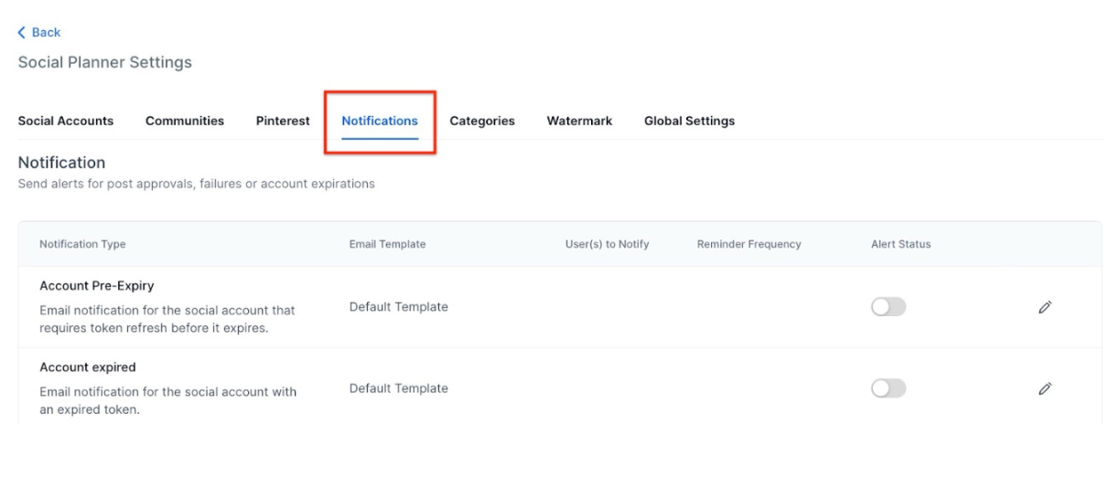Click the Notification Type column header
1109x499 pixels.
[x=82, y=244]
